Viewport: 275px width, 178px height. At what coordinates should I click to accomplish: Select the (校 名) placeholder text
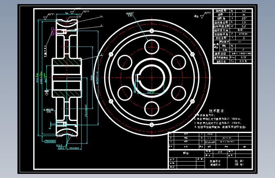[239, 161]
